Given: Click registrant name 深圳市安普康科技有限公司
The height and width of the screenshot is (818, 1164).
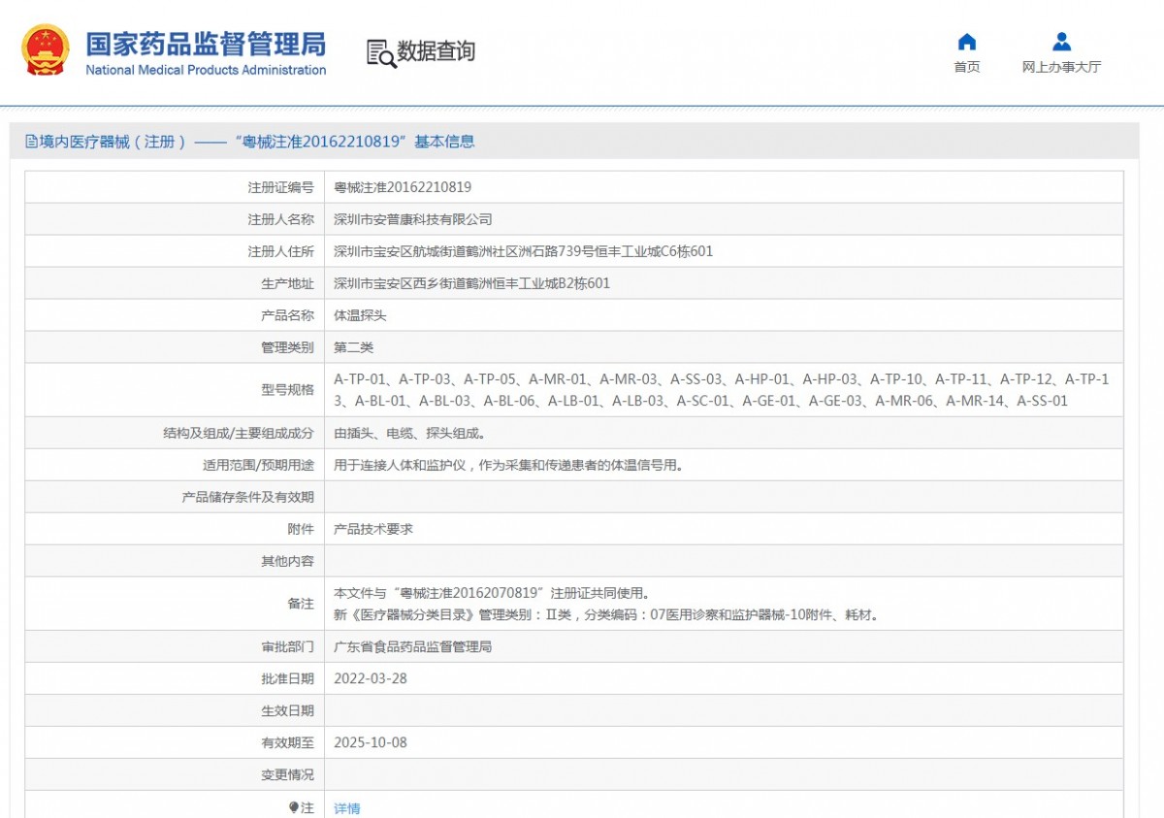Looking at the screenshot, I should (413, 219).
